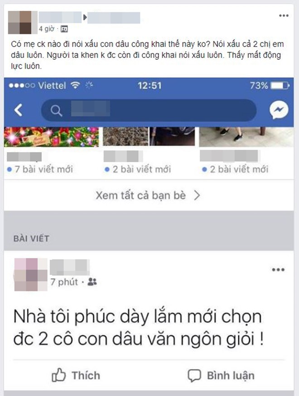The height and width of the screenshot is (396, 299).
Task: Click the blurred search input field
Action: click(149, 110)
